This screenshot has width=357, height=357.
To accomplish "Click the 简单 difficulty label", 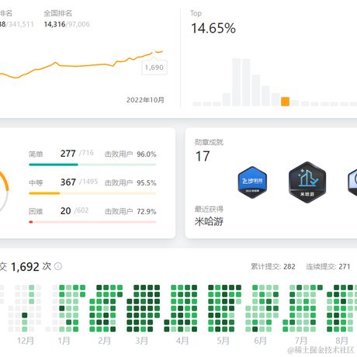I will click(x=36, y=154).
